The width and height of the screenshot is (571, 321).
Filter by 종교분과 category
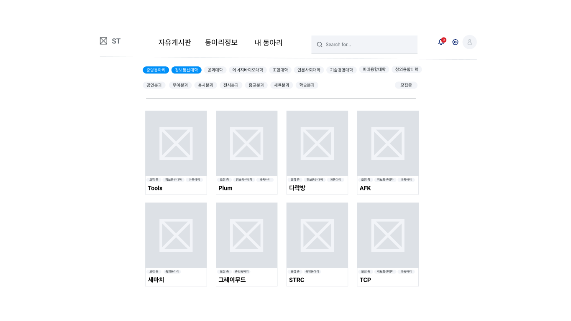[256, 85]
